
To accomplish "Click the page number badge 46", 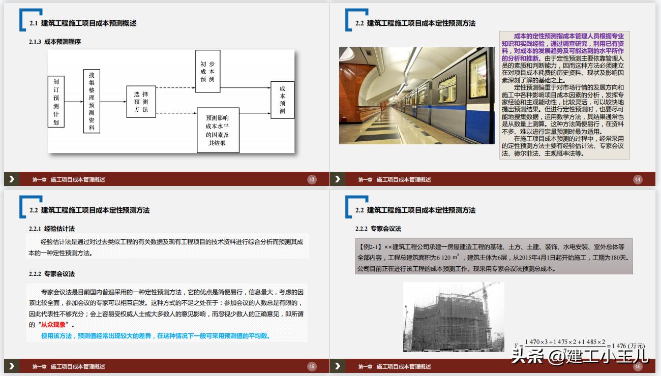I will pos(638,365).
